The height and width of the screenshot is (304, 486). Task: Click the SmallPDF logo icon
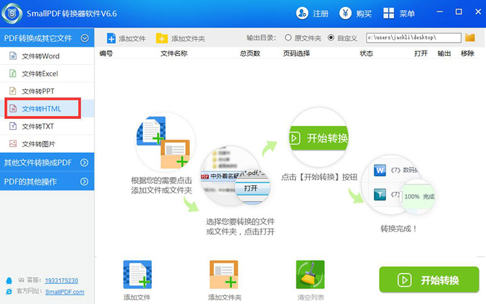click(14, 13)
